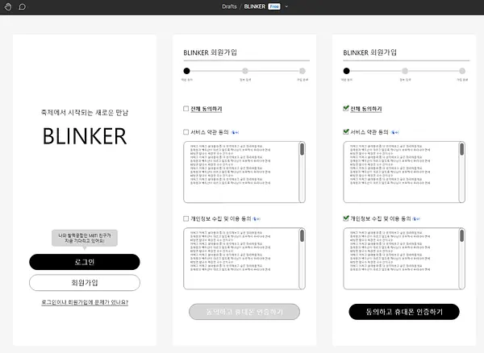
Task: Open the comment tool in the top bar
Action: (x=23, y=6)
